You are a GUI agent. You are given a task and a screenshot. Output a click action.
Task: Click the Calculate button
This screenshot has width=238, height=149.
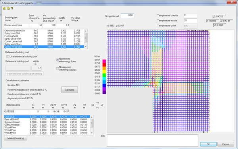tap(70, 90)
